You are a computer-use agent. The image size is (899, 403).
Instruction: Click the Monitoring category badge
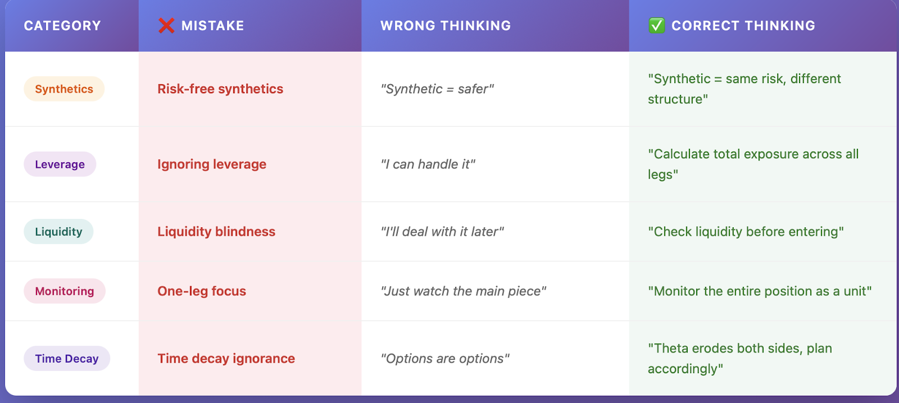coord(65,291)
